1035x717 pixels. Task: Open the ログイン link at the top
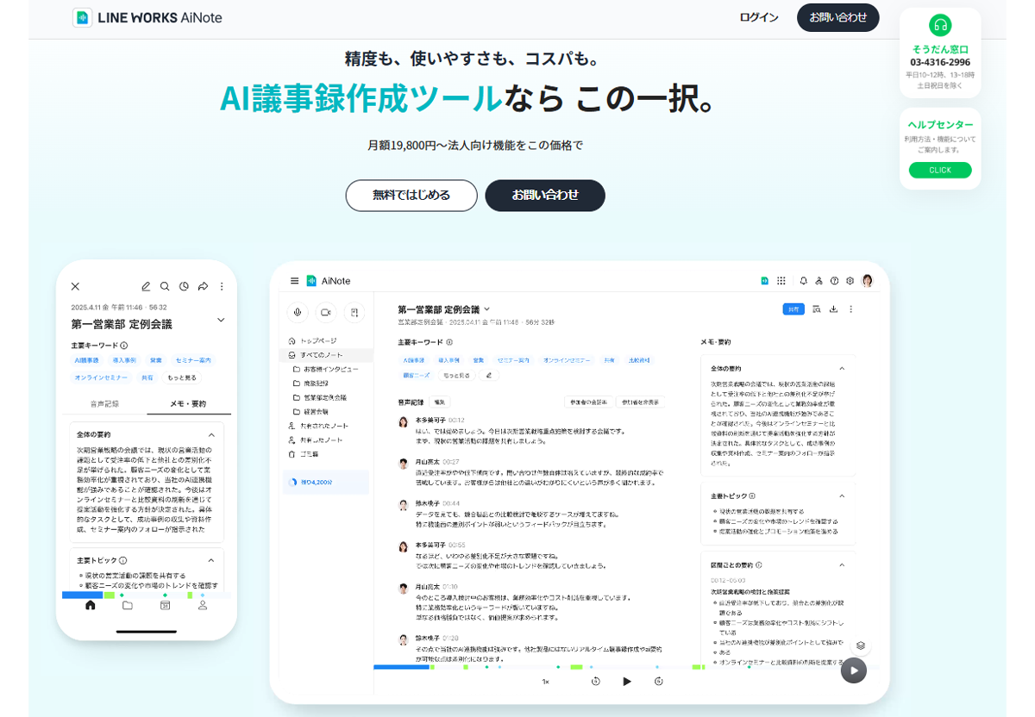coord(757,17)
